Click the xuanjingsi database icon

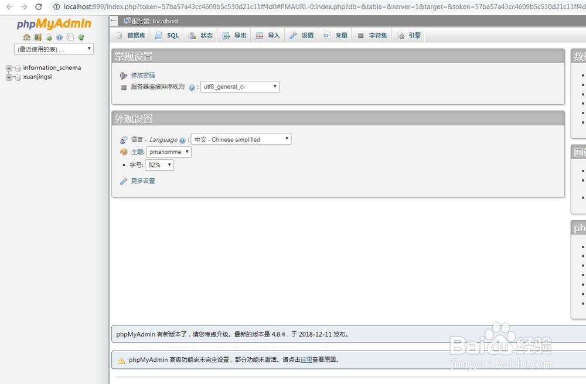[18, 77]
